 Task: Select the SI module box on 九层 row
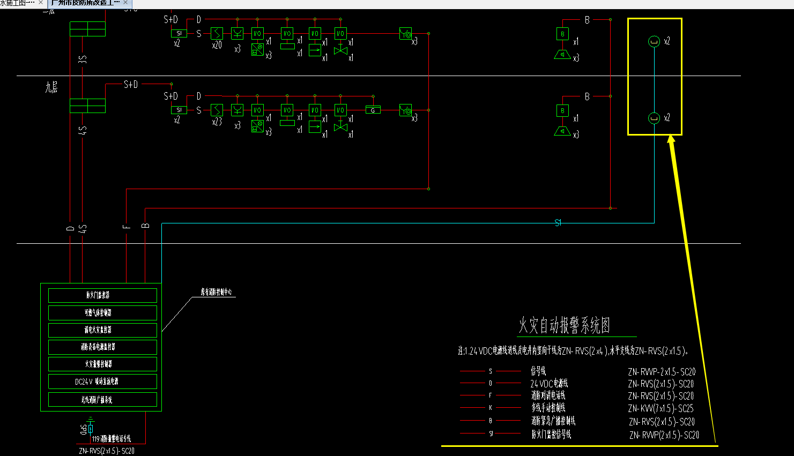click(179, 110)
